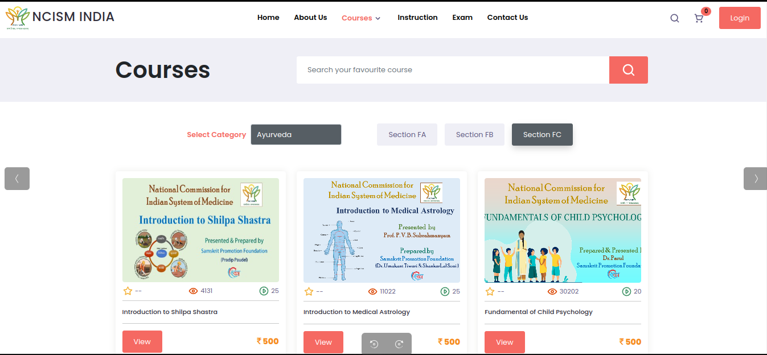Click the Shilpa Shastra course thumbnail
This screenshot has height=355, width=767.
click(200, 230)
